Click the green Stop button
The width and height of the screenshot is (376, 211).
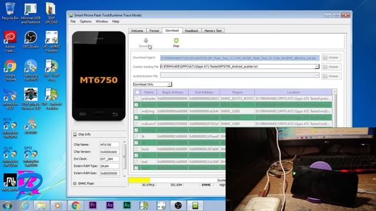point(176,43)
